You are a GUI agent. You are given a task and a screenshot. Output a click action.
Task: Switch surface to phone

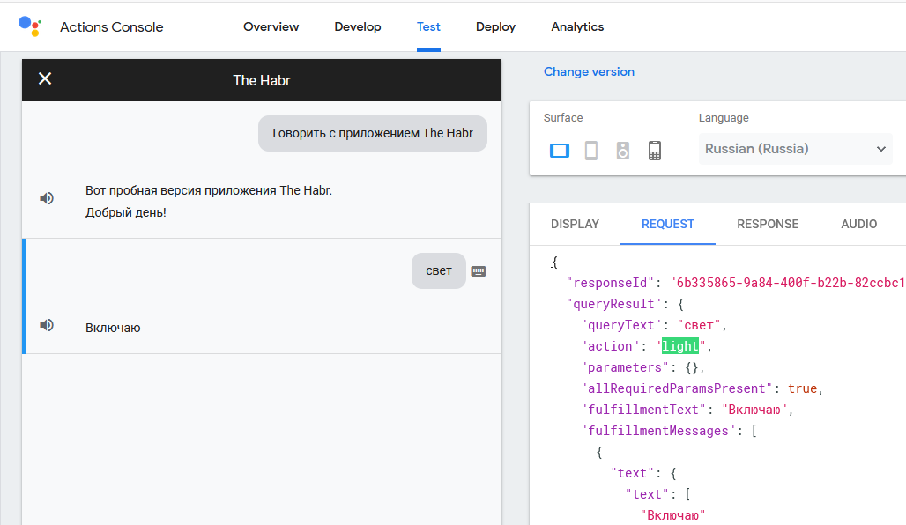(x=591, y=151)
